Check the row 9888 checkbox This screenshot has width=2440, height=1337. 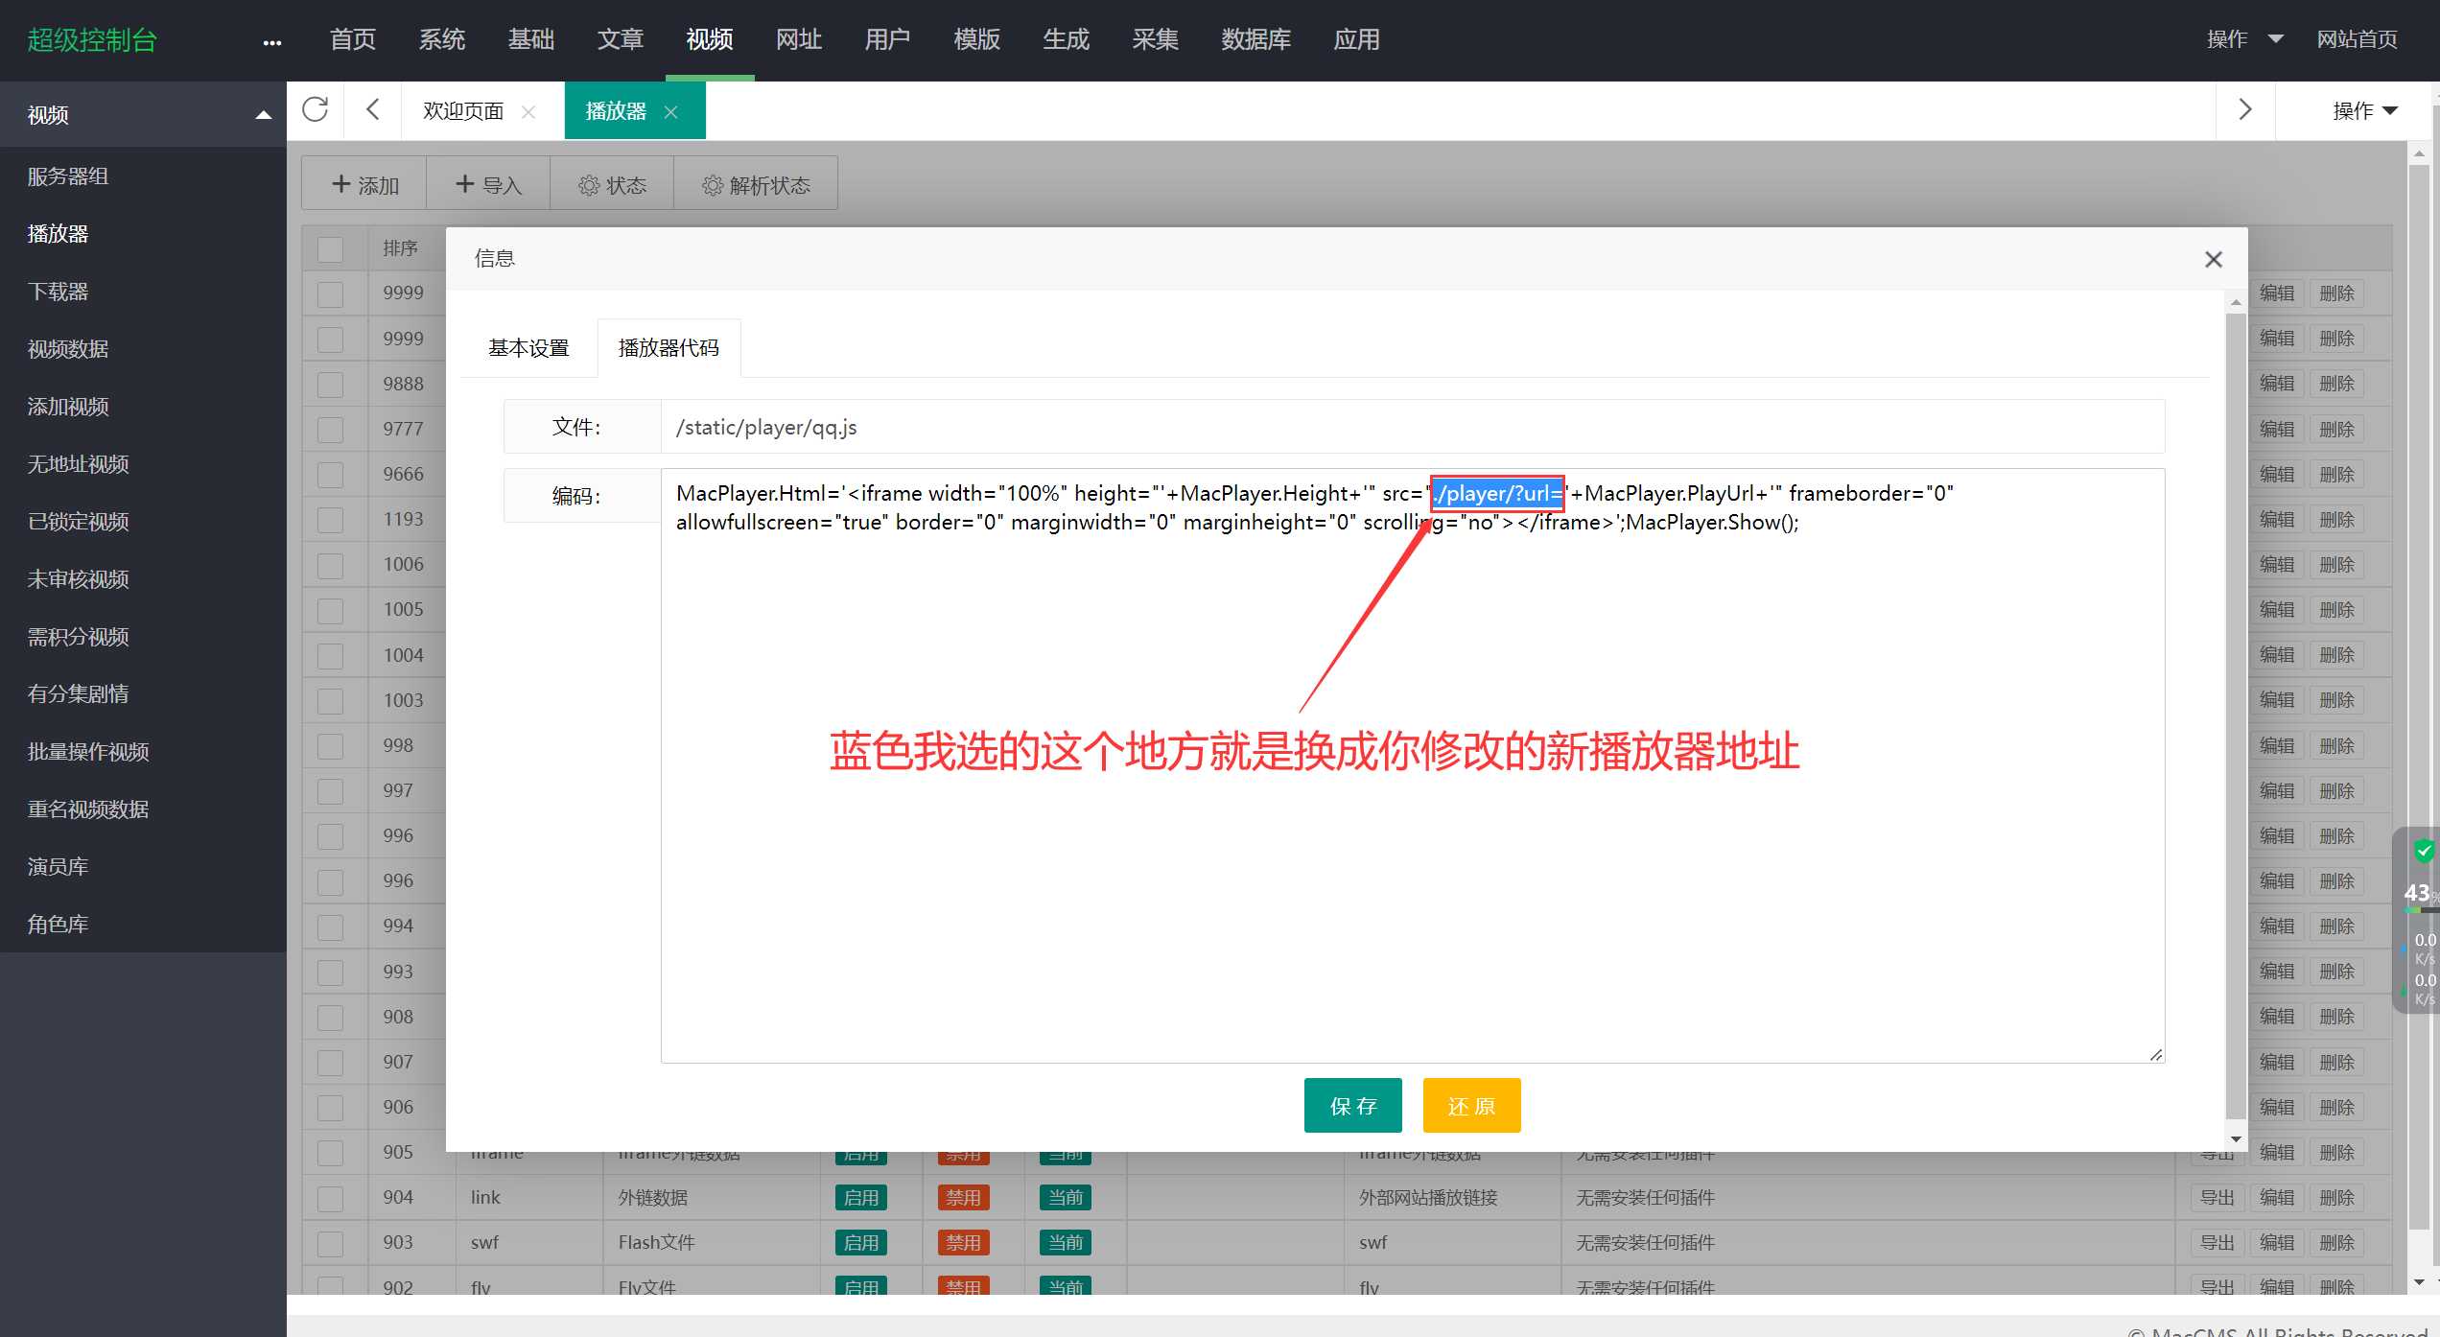point(330,385)
